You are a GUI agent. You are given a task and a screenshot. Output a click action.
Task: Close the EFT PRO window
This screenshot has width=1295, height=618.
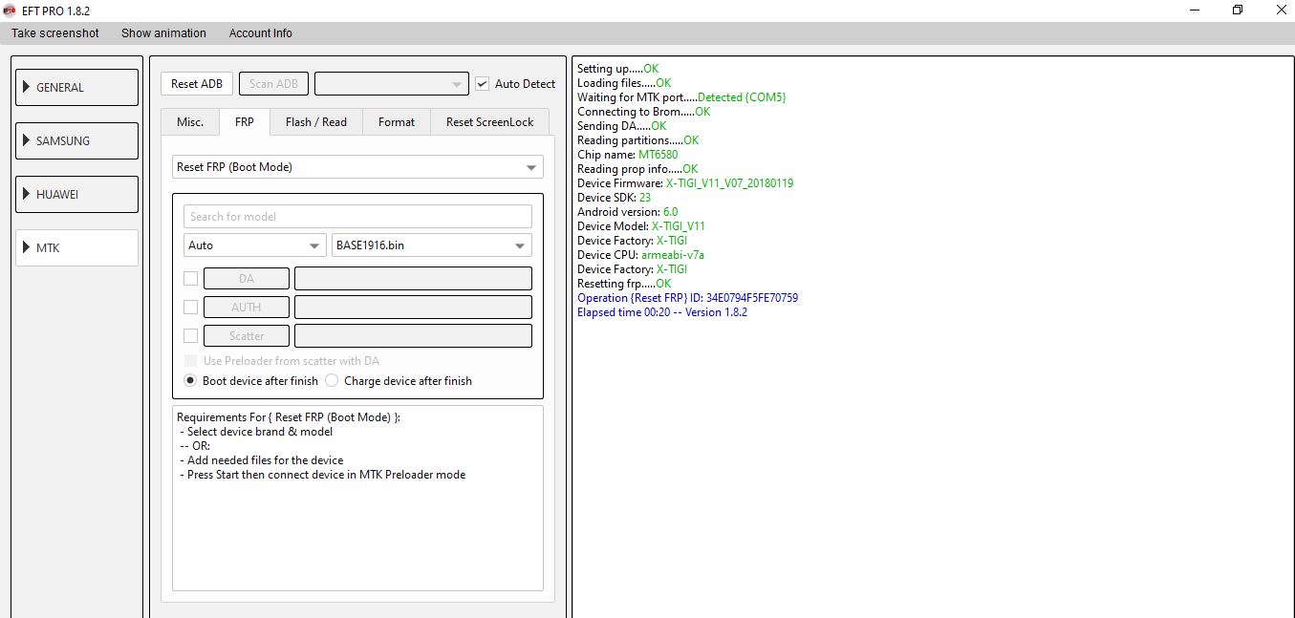coord(1280,10)
